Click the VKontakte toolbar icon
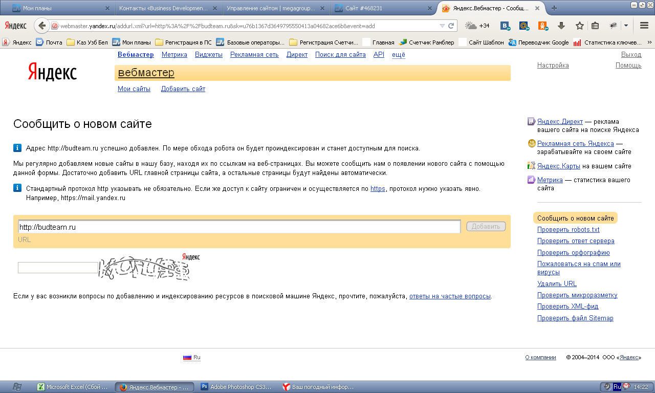This screenshot has width=655, height=393. [x=506, y=26]
